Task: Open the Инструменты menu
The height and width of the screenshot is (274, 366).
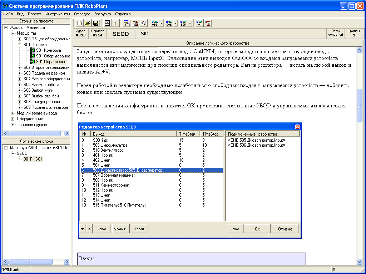Action: click(58, 14)
